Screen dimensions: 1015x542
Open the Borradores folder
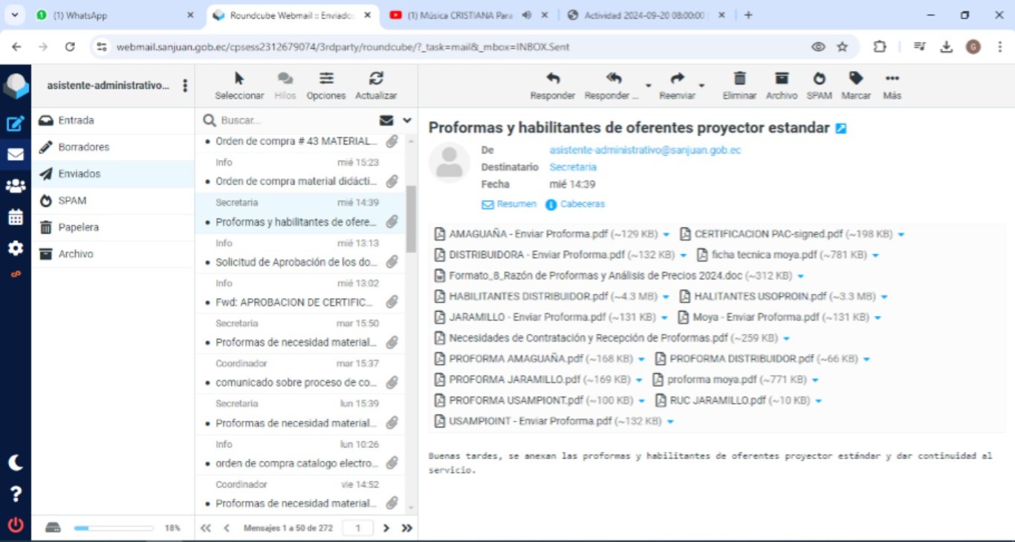[83, 147]
